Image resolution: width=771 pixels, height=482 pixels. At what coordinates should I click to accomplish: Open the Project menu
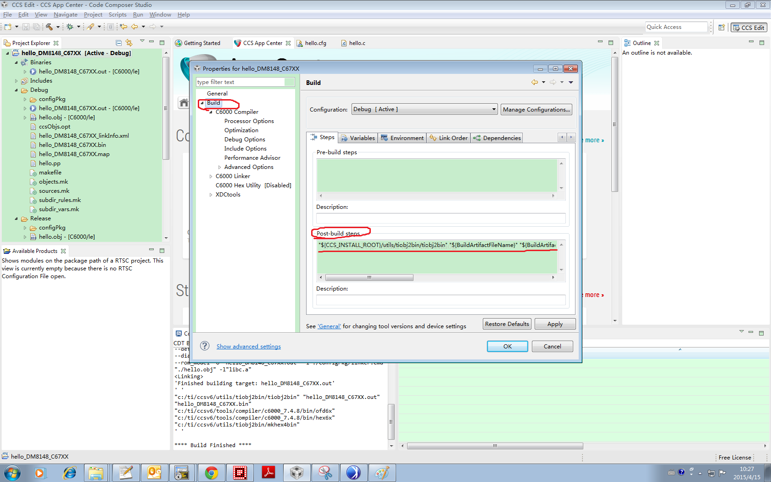point(93,15)
